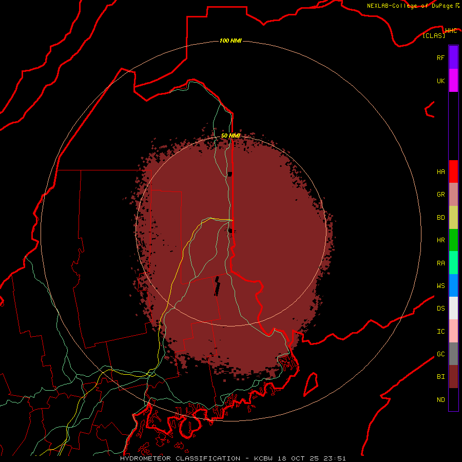Click the BD legend label
Screen dimensions: 462x462
(440, 218)
